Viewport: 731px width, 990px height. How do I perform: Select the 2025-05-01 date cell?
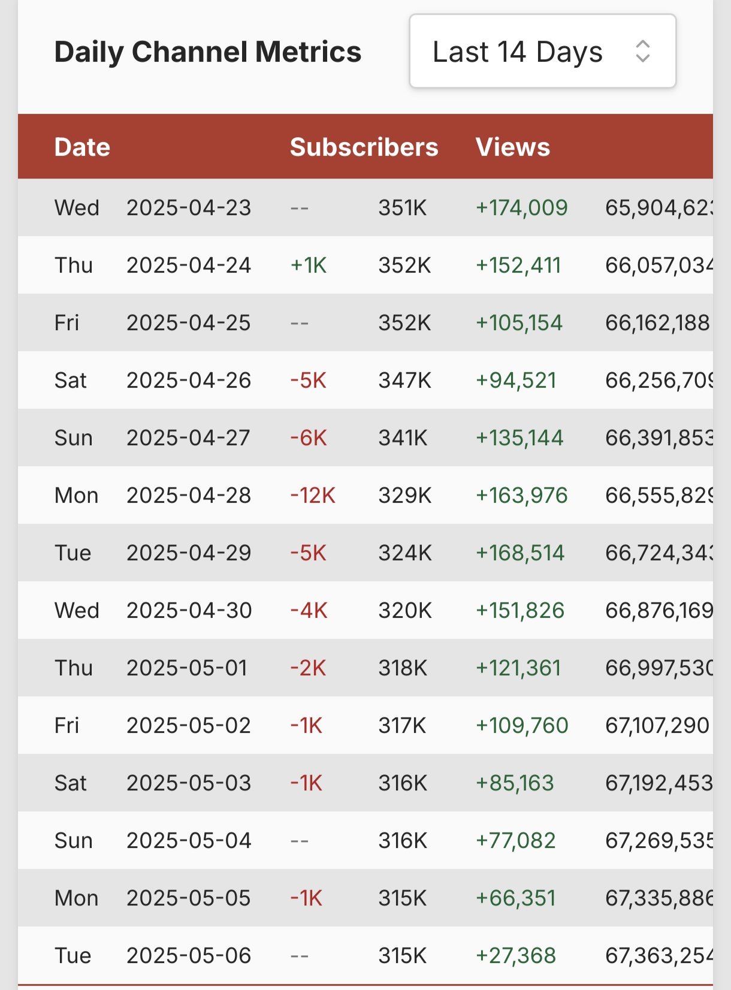coord(187,668)
